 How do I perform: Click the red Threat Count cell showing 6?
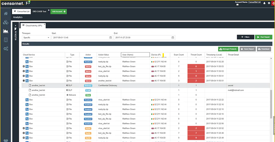tap(196, 66)
